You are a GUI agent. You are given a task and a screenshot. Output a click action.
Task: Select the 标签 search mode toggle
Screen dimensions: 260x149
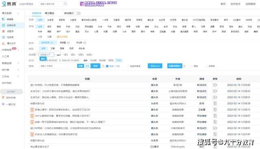(x=87, y=66)
